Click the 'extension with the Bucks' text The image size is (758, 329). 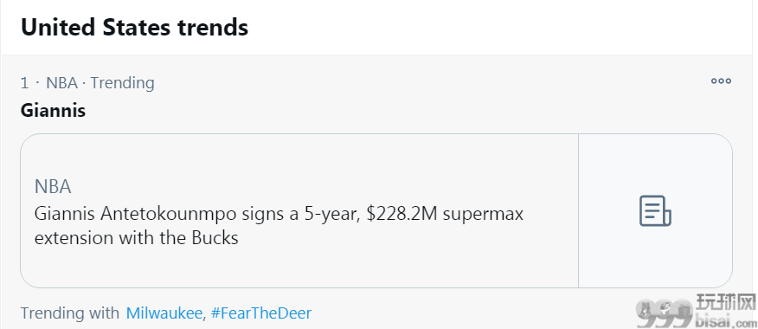click(x=137, y=238)
